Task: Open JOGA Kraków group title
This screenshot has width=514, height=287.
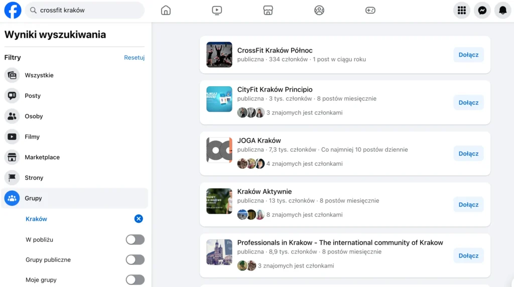Action: tap(259, 140)
